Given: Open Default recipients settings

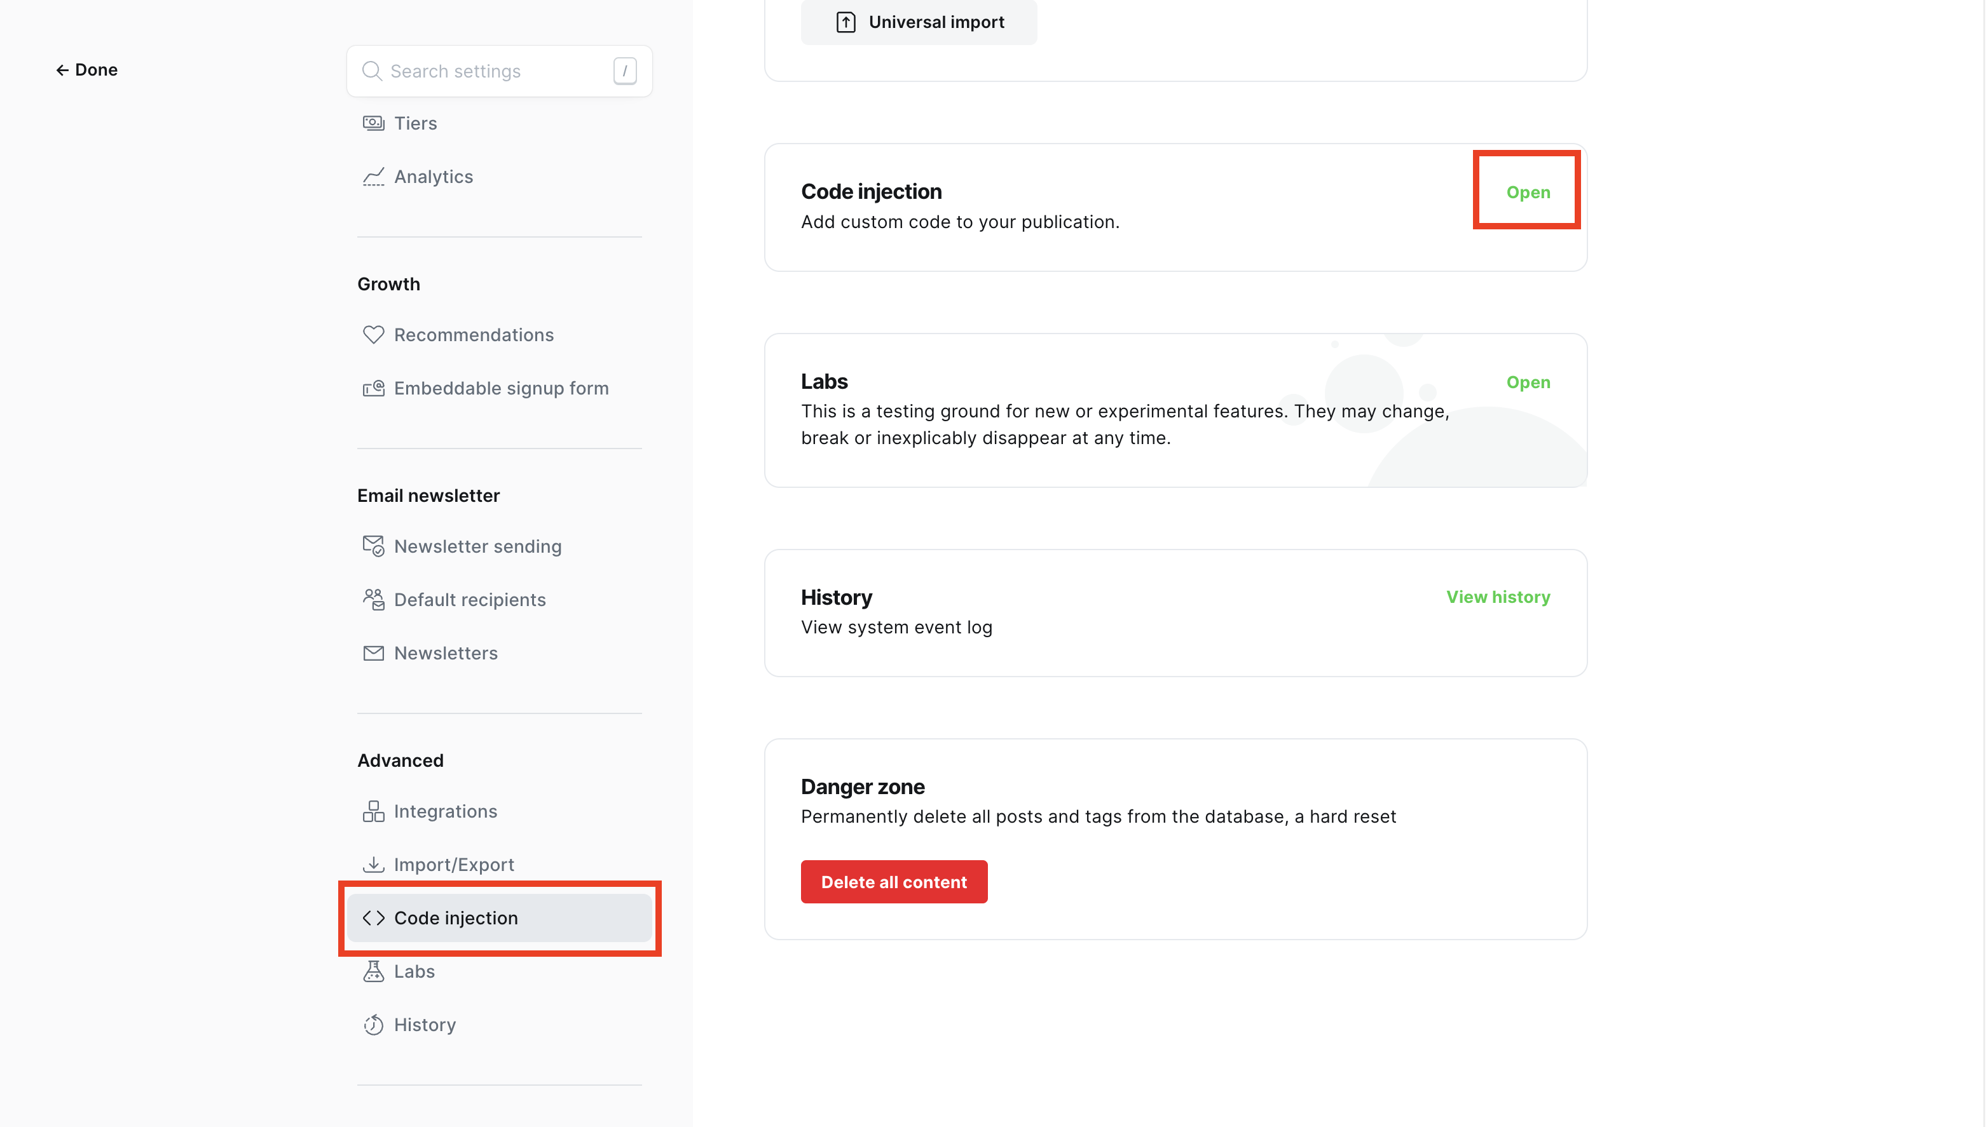Looking at the screenshot, I should tap(499, 599).
